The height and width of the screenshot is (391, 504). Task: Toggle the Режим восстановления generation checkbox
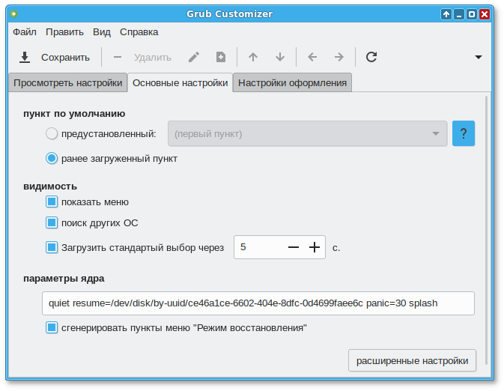52,327
